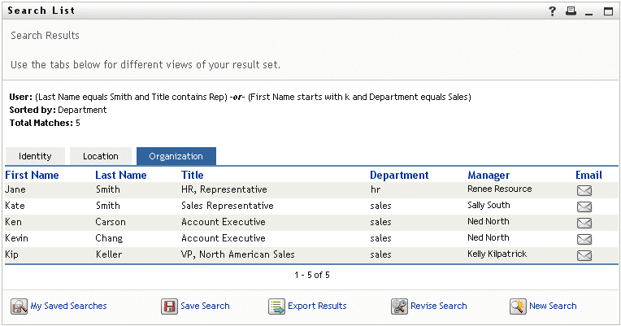
Task: Click email envelope icon for Jane Smith
Action: 584,190
